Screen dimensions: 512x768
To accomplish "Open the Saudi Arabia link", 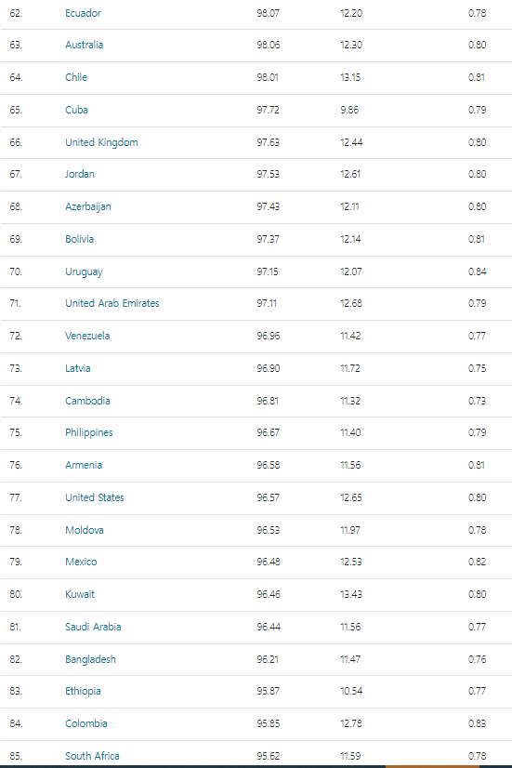I will point(93,627).
